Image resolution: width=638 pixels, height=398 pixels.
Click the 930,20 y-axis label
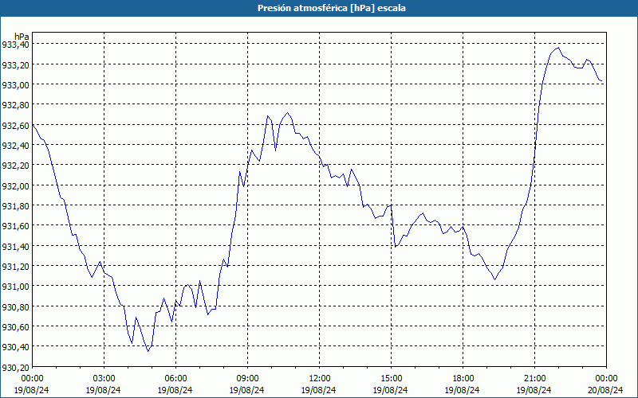coord(15,367)
